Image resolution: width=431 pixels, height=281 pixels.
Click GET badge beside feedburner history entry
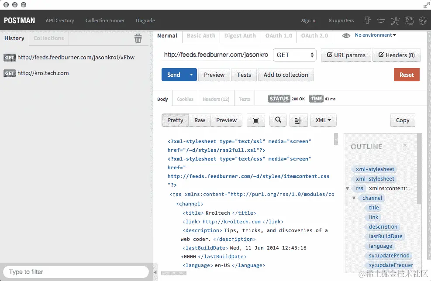10,58
